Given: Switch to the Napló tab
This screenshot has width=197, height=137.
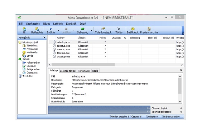Looking at the screenshot, I should point(95,71).
